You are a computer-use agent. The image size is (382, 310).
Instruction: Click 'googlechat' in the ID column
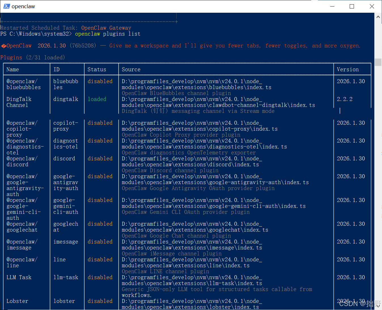[66, 227]
